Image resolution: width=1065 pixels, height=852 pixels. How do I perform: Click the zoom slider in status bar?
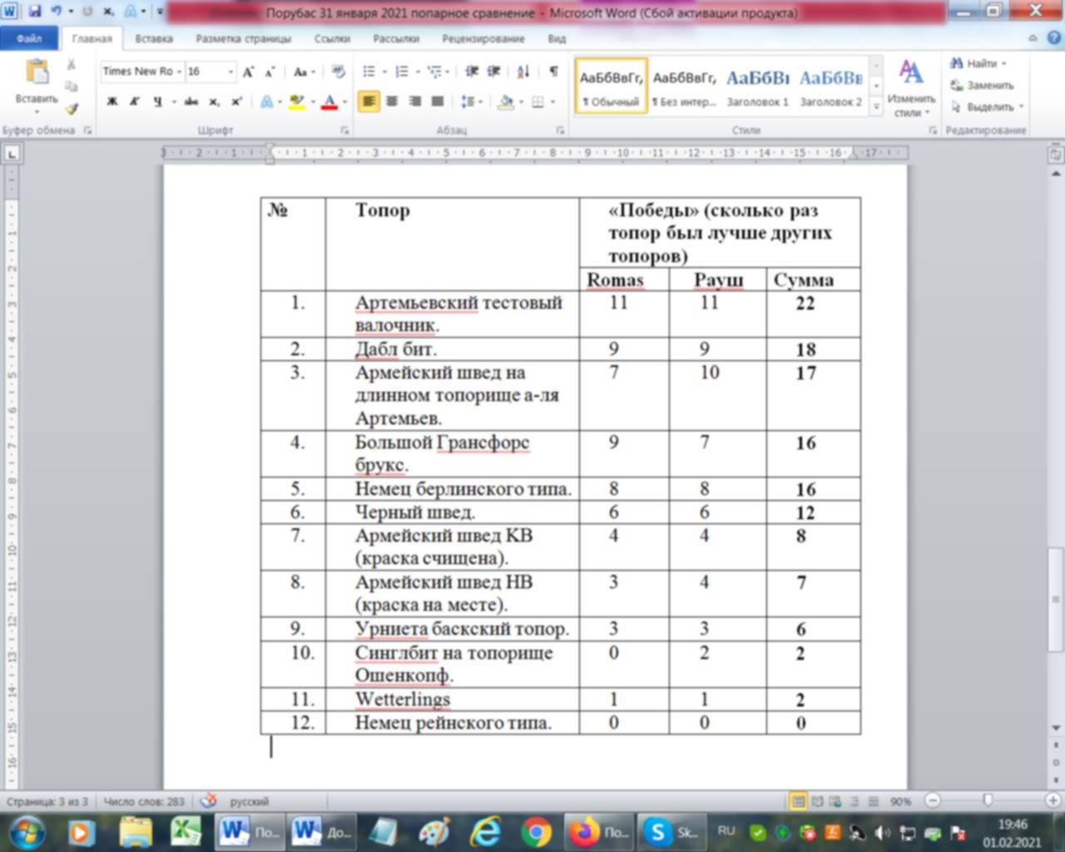point(988,801)
